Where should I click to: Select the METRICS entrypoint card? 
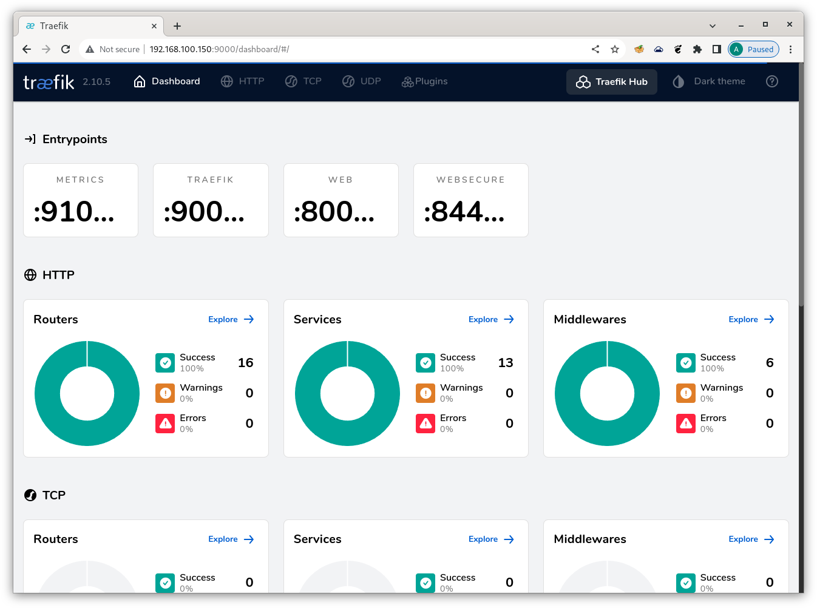pyautogui.click(x=81, y=200)
